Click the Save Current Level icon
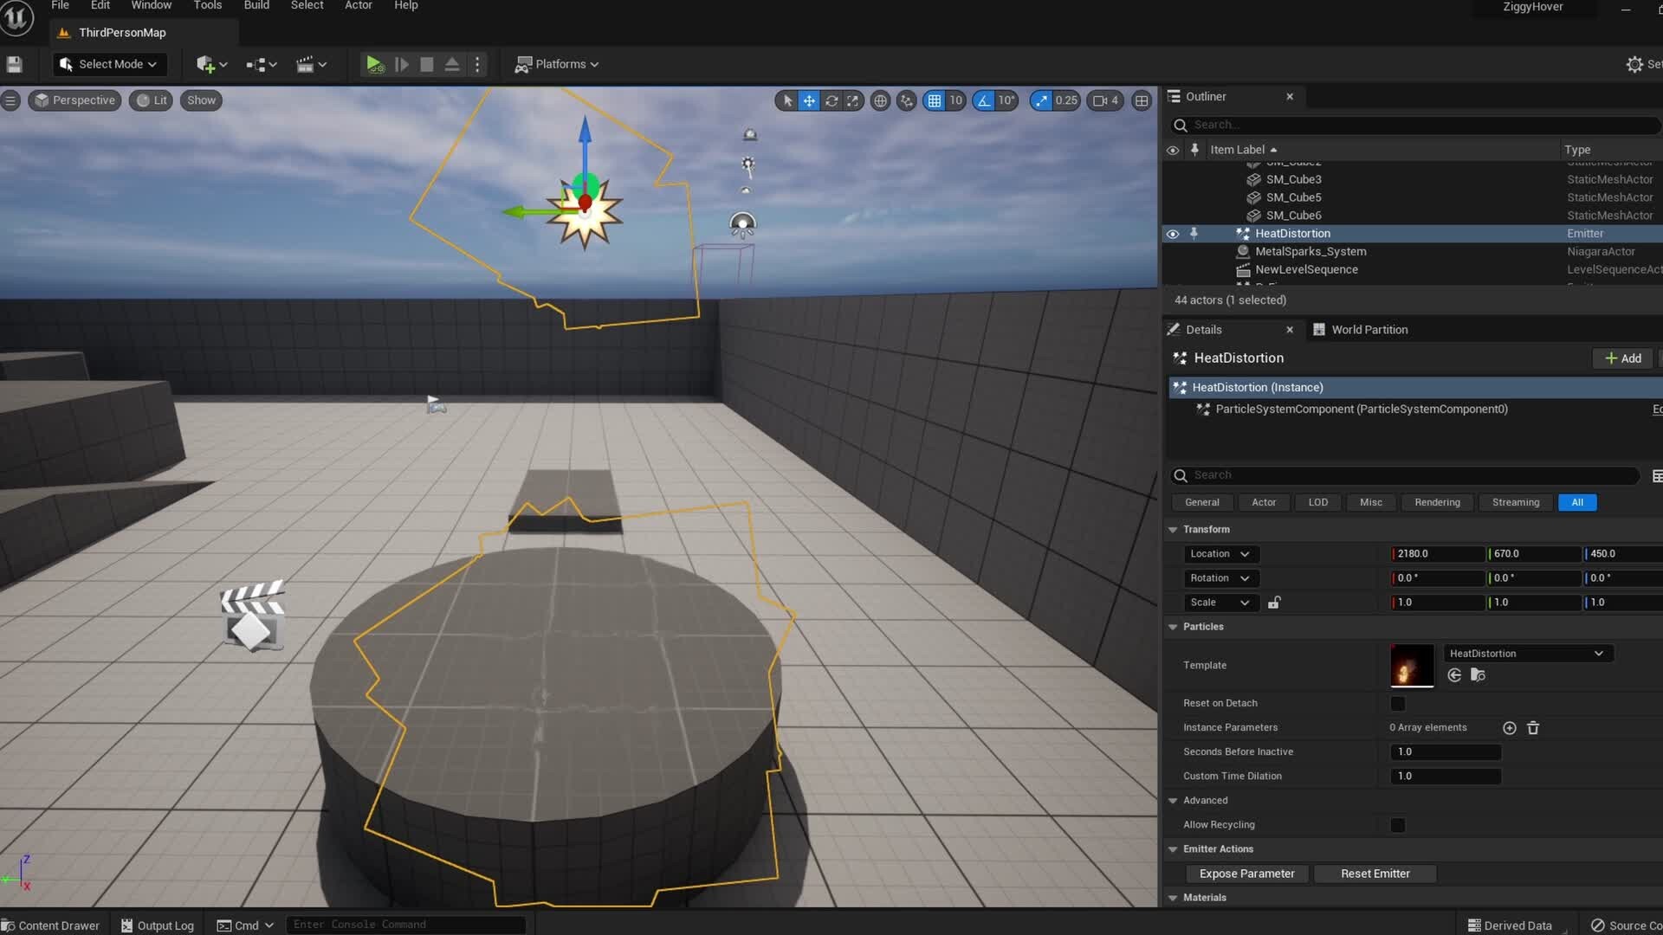1663x935 pixels. [14, 64]
